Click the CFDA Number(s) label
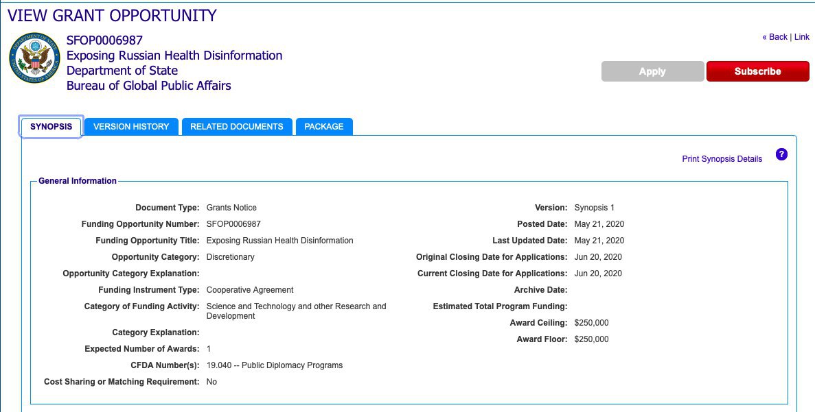The image size is (815, 412). [x=165, y=365]
